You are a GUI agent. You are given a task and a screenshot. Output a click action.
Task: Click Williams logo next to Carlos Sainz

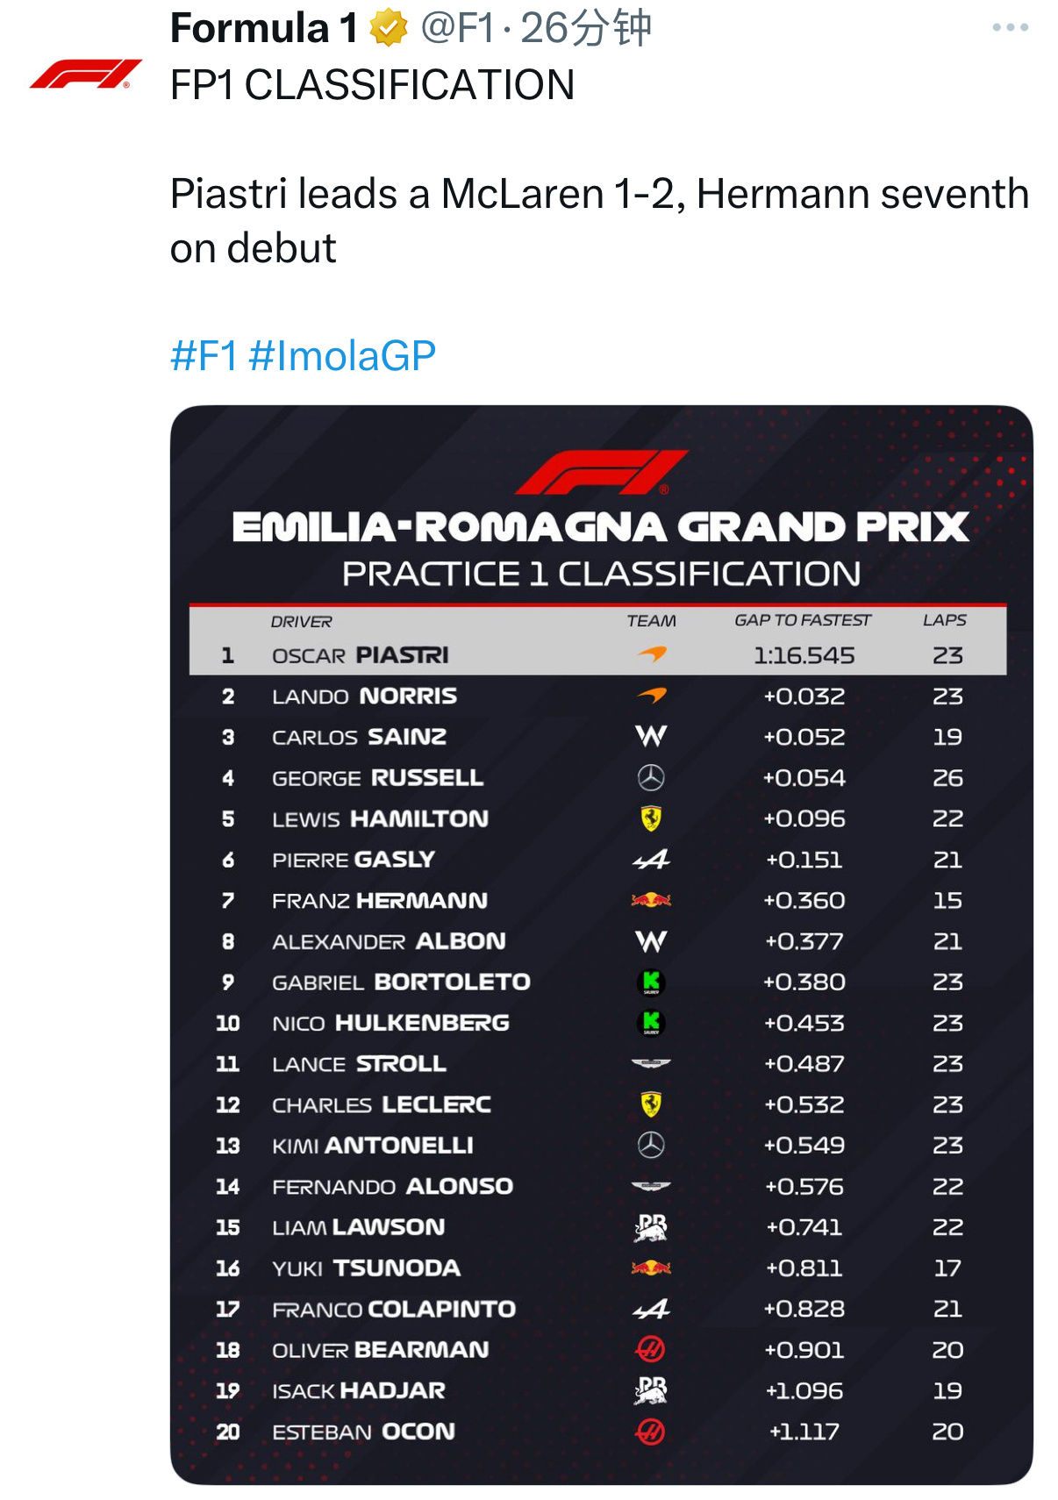(651, 736)
